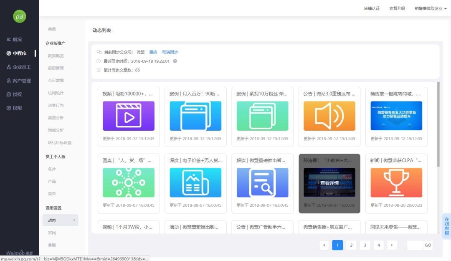
Task: Open the help question mark beside sync time
Action: coord(175,61)
